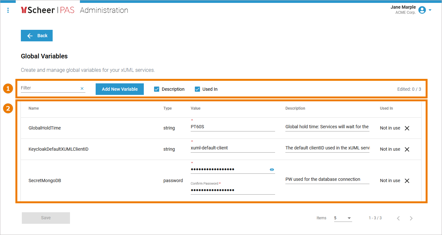Clear the filter with the X icon
This screenshot has width=442, height=235.
click(x=82, y=88)
